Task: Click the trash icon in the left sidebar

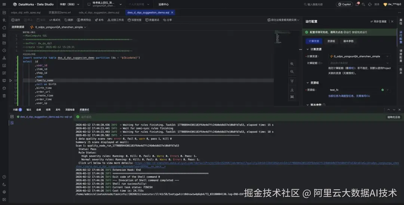Action: click(x=4, y=96)
